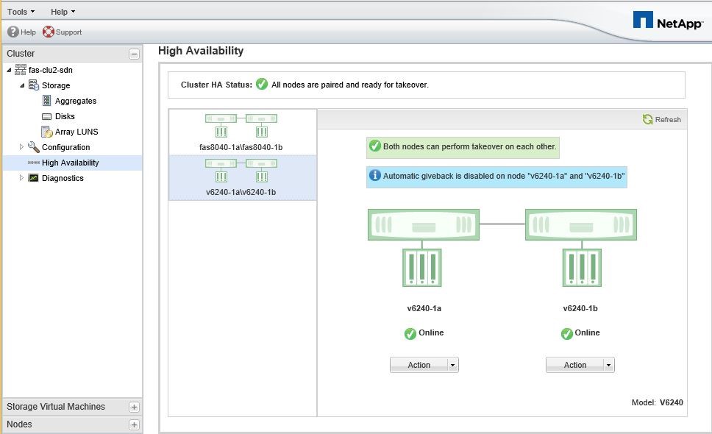Open the Action dropdown arrow for v6240-1b
The image size is (712, 434).
[x=609, y=365]
